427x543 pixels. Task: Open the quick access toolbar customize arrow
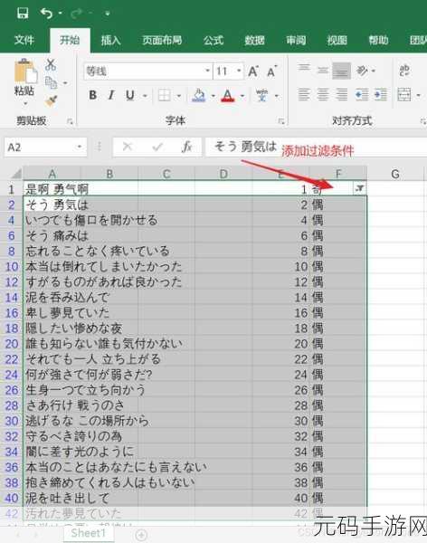tap(108, 14)
